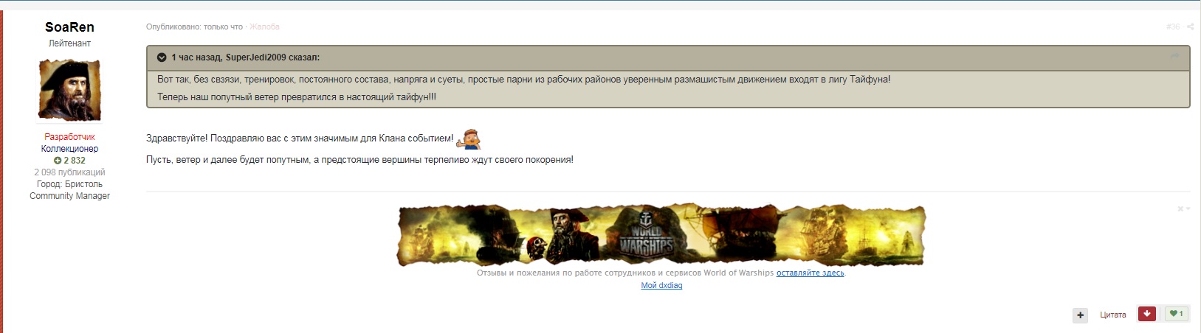
Task: Go to the quoted post via arrow icon
Action: pos(1174,57)
